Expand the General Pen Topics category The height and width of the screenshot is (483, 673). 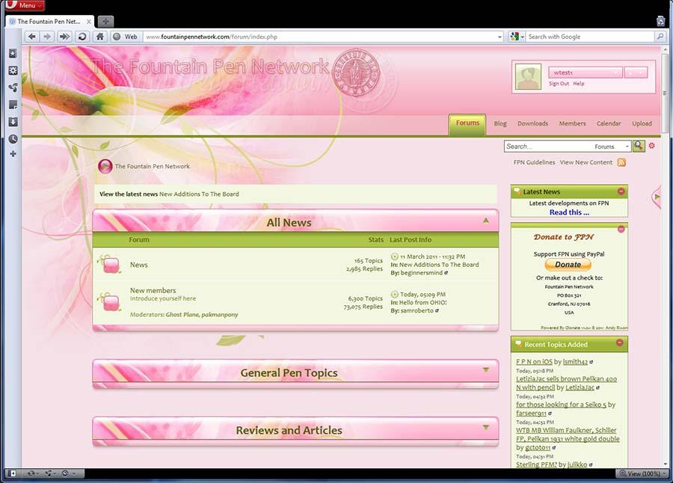point(486,370)
